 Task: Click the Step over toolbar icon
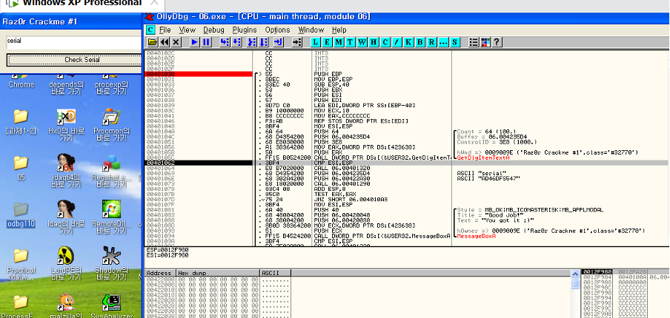(x=236, y=42)
